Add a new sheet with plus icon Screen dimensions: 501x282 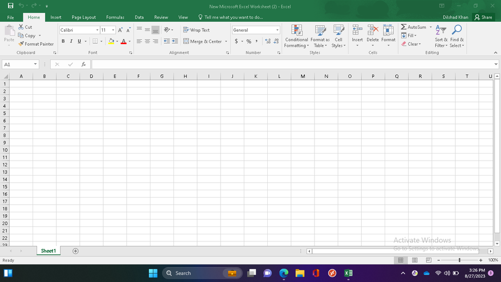(x=76, y=251)
